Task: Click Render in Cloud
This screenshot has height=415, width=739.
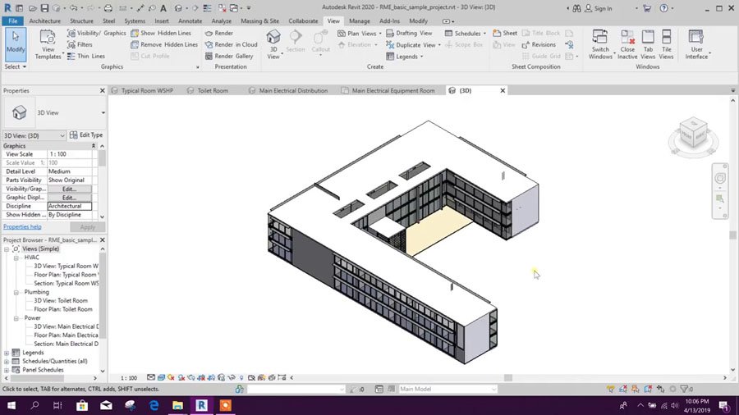Action: 231,45
